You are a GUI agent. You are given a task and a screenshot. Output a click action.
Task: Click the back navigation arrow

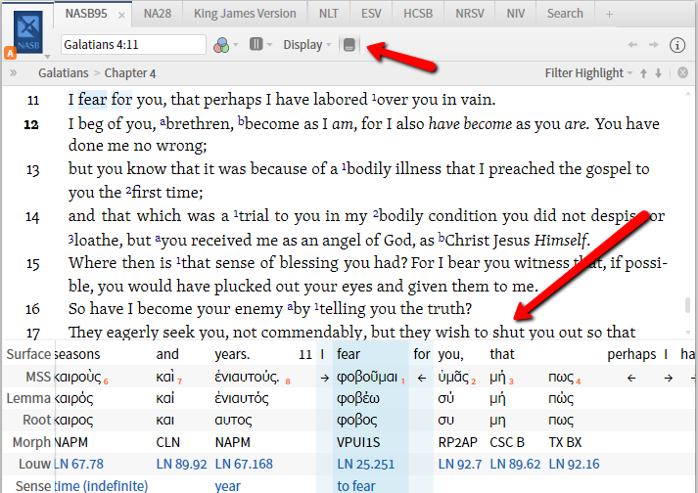coord(632,44)
